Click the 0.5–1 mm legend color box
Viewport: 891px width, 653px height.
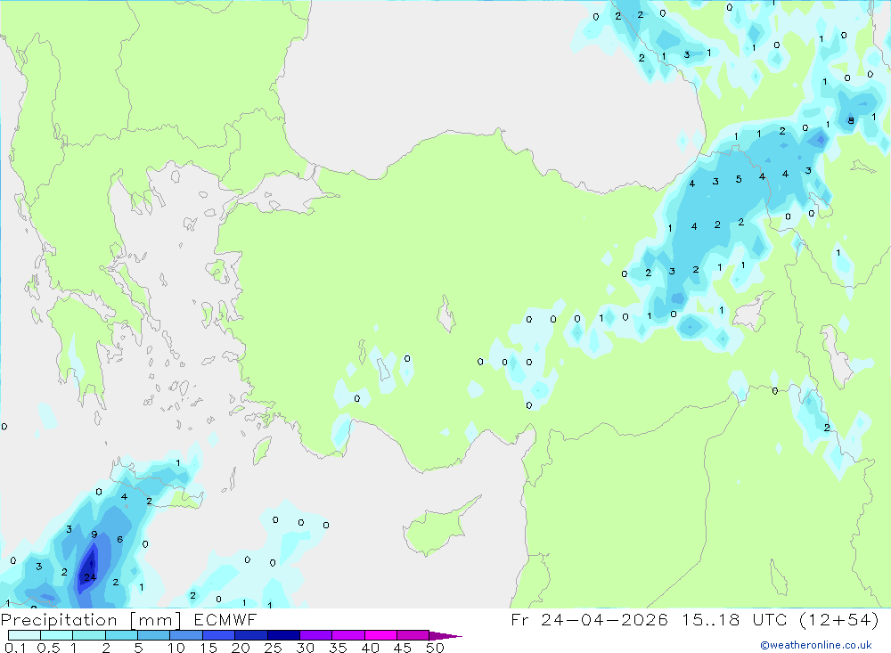click(x=57, y=635)
